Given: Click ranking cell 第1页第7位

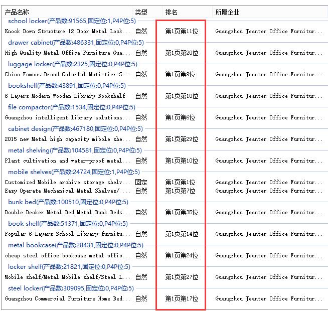Looking at the screenshot, I should [181, 191].
